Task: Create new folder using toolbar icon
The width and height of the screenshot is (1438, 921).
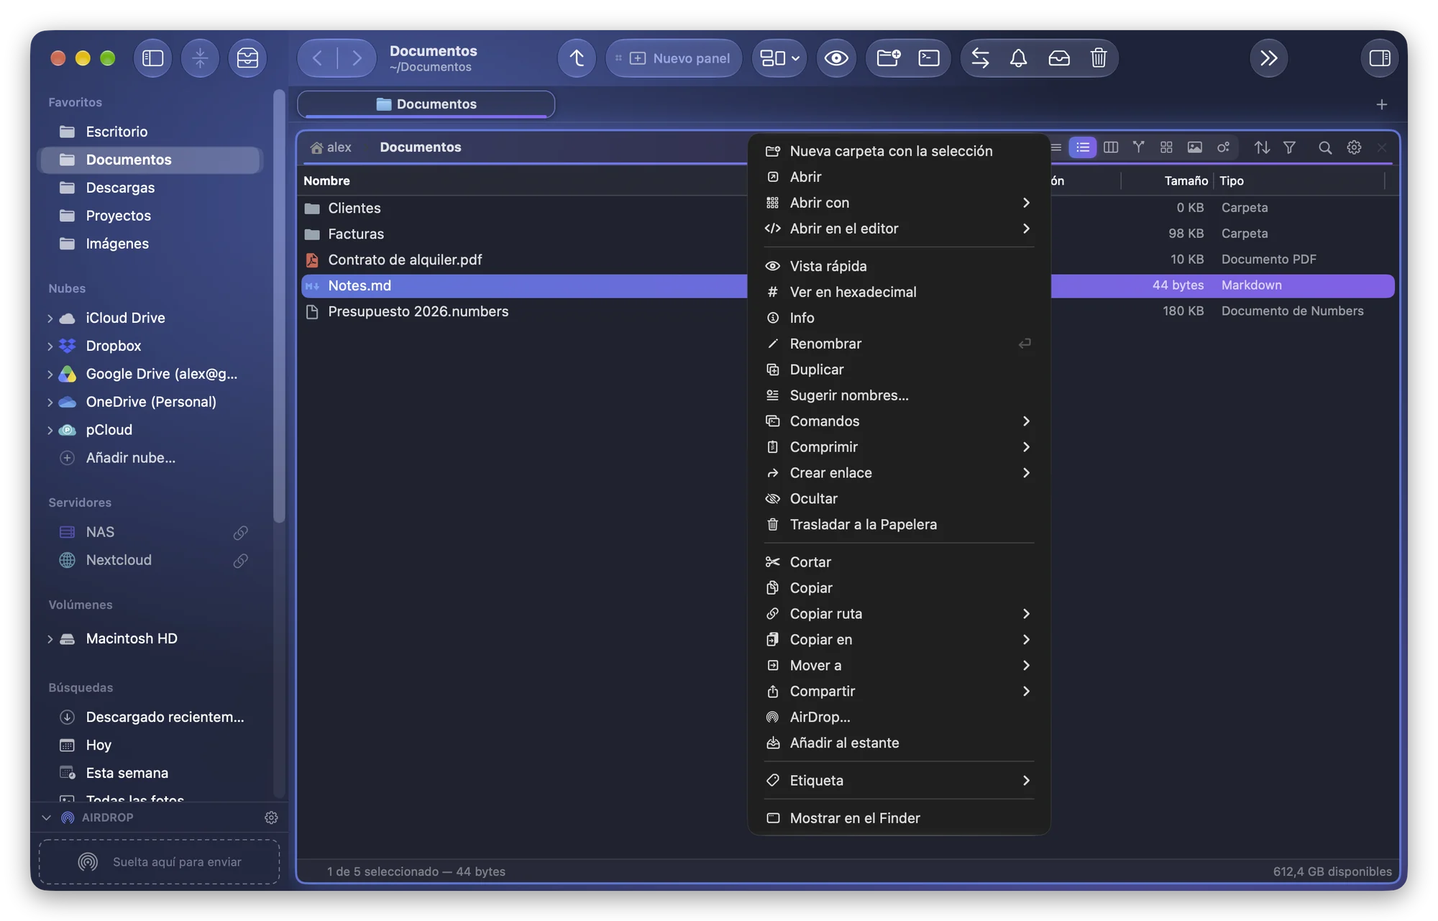Action: pos(889,58)
